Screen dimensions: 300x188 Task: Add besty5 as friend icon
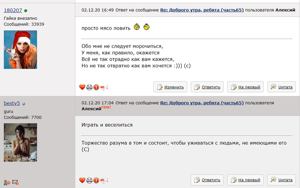tap(7, 182)
